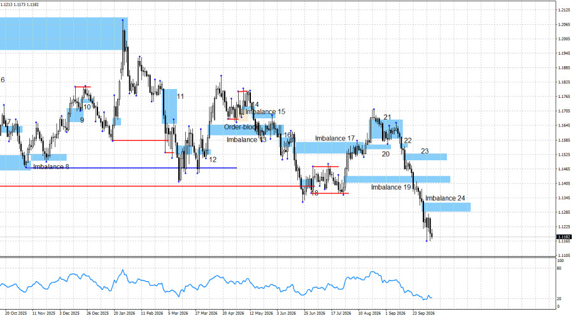Select the 1.1645 price axis label
This screenshot has width=573, height=318.
(564, 125)
